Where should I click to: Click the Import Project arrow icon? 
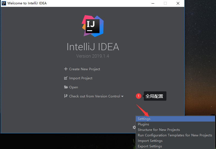pyautogui.click(x=66, y=78)
